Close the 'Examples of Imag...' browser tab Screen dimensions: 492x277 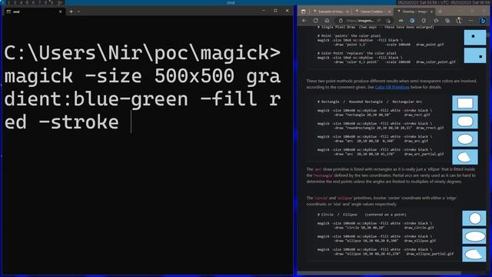coord(347,12)
